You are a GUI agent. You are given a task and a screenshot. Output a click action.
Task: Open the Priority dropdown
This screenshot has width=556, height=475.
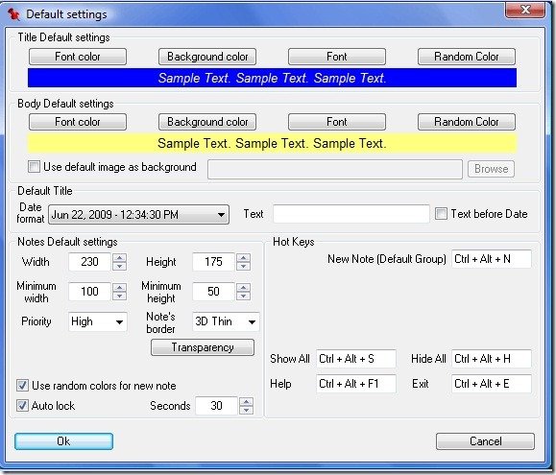[x=98, y=321]
